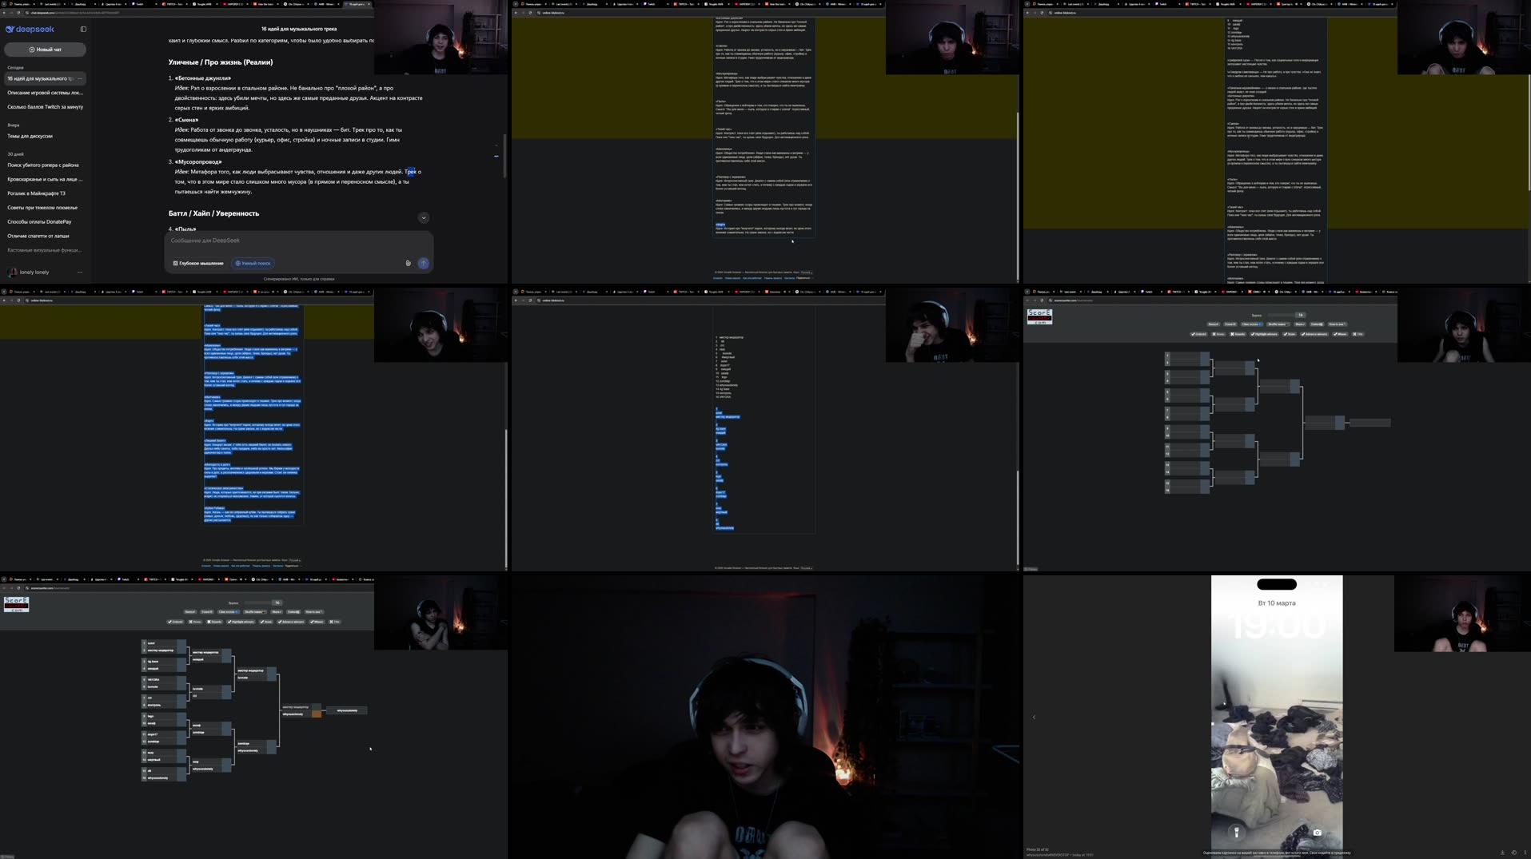Tap the camera icon on the phone lock screen
Screen dimensions: 1531x859
tap(1316, 831)
